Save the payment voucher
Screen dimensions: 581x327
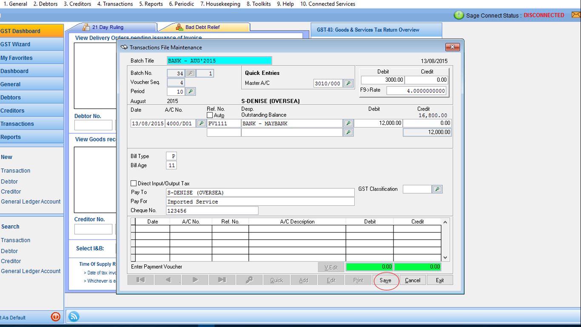(x=385, y=280)
